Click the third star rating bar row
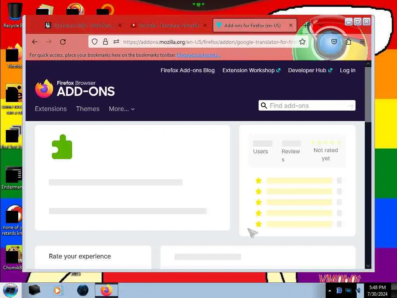397x298 pixels. click(x=299, y=202)
